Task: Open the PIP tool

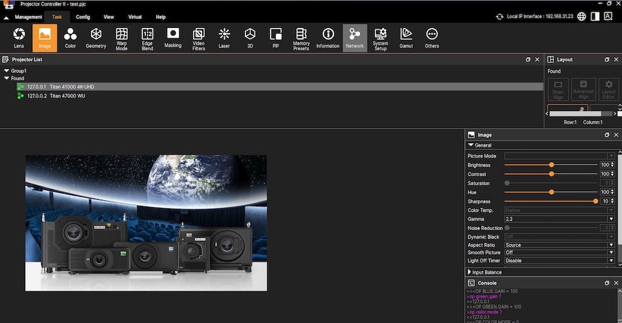Action: click(276, 38)
